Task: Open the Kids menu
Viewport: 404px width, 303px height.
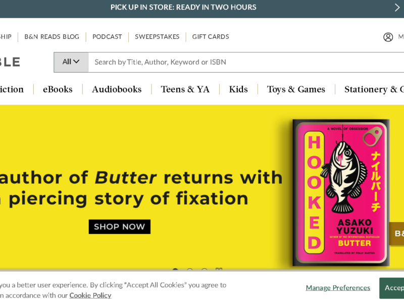Action: (238, 89)
